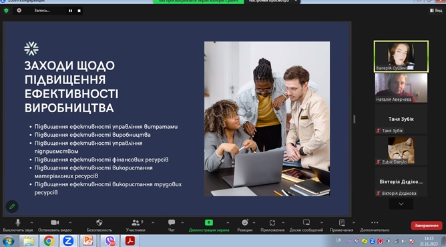Pause the recording in the recording bar
446x247 pixels.
[x=70, y=11]
